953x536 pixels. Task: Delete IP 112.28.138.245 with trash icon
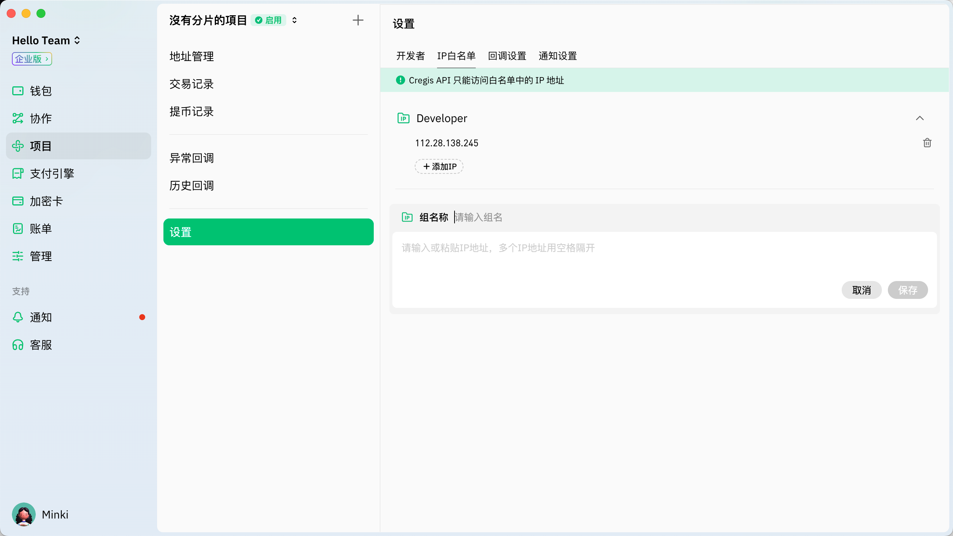point(927,143)
